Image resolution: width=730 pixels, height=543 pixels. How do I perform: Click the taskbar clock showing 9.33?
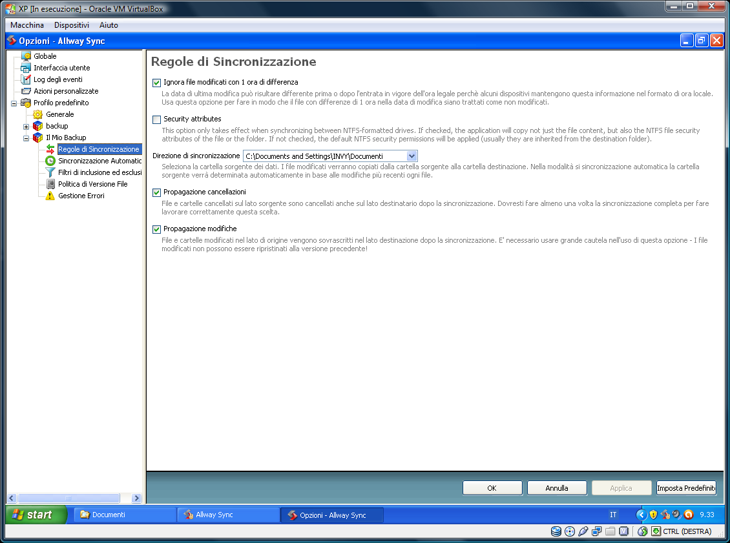(x=707, y=515)
